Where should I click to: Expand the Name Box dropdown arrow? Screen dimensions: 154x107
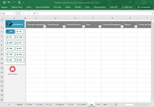click(x=15, y=13)
